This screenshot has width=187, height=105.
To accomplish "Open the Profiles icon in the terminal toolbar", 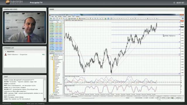I will click(x=54, y=18).
